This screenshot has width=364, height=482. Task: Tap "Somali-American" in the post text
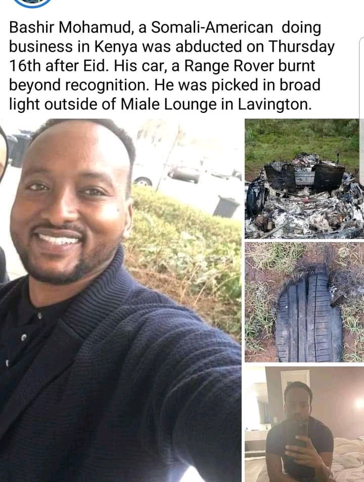click(x=212, y=28)
